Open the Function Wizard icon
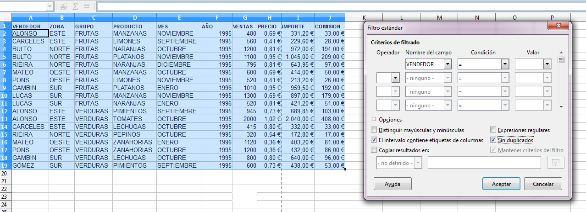 click(x=63, y=6)
